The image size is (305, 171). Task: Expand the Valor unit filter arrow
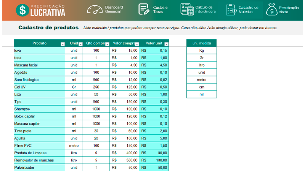pyautogui.click(x=166, y=44)
